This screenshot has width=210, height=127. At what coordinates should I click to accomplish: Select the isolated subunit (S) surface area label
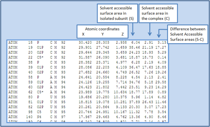coord(117,13)
